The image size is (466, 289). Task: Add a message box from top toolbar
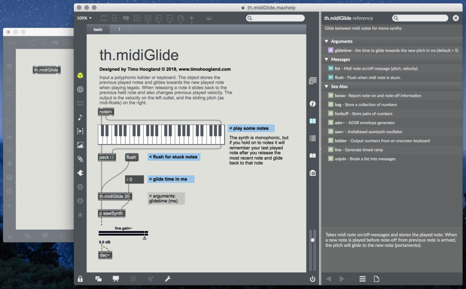point(115,19)
